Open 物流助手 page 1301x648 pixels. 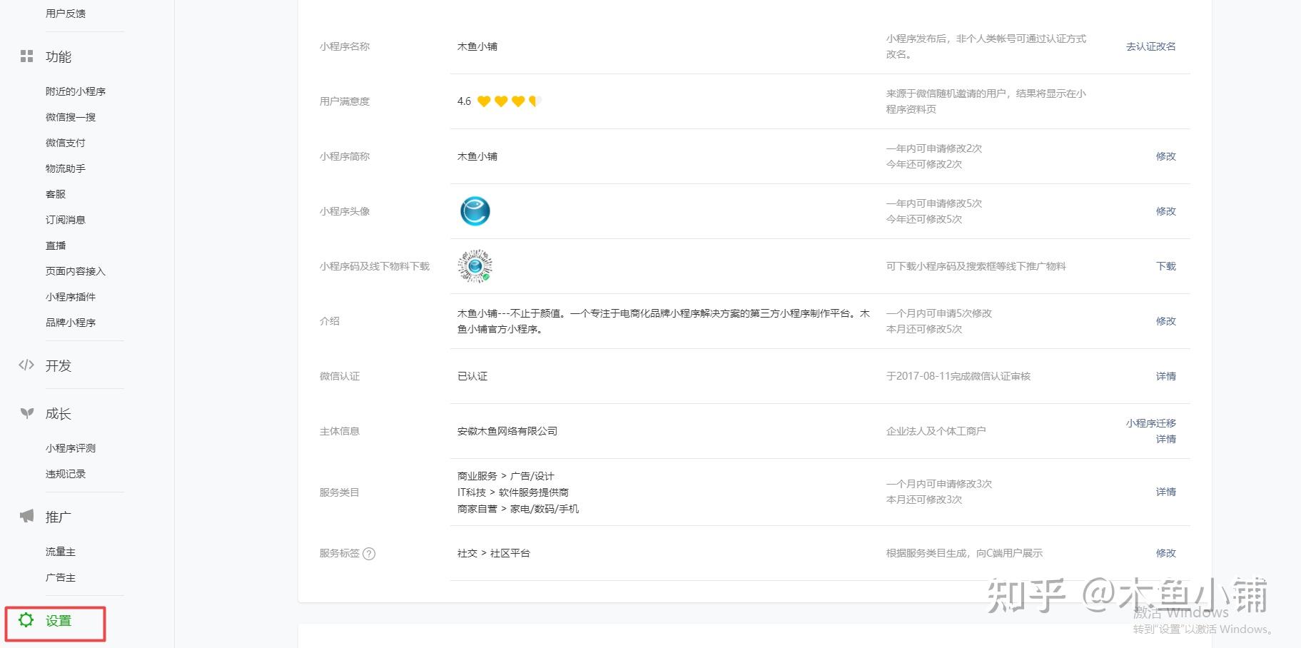[66, 168]
